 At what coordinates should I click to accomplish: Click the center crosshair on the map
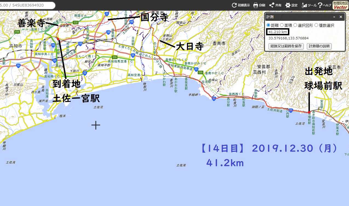click(x=96, y=125)
